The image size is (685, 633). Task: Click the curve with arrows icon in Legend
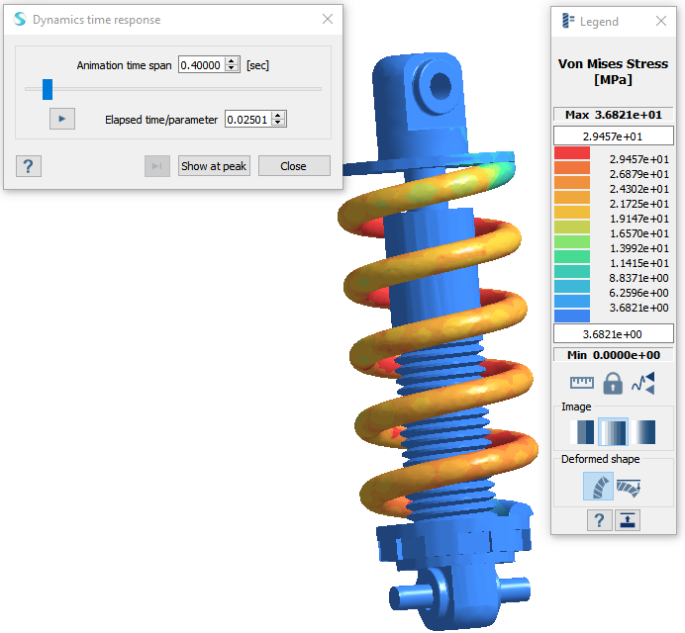642,383
